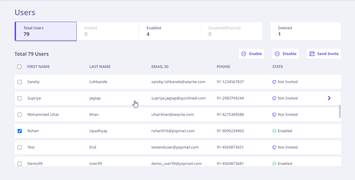Switch to the Enabled users tab
355x180 pixels.
(x=169, y=31)
